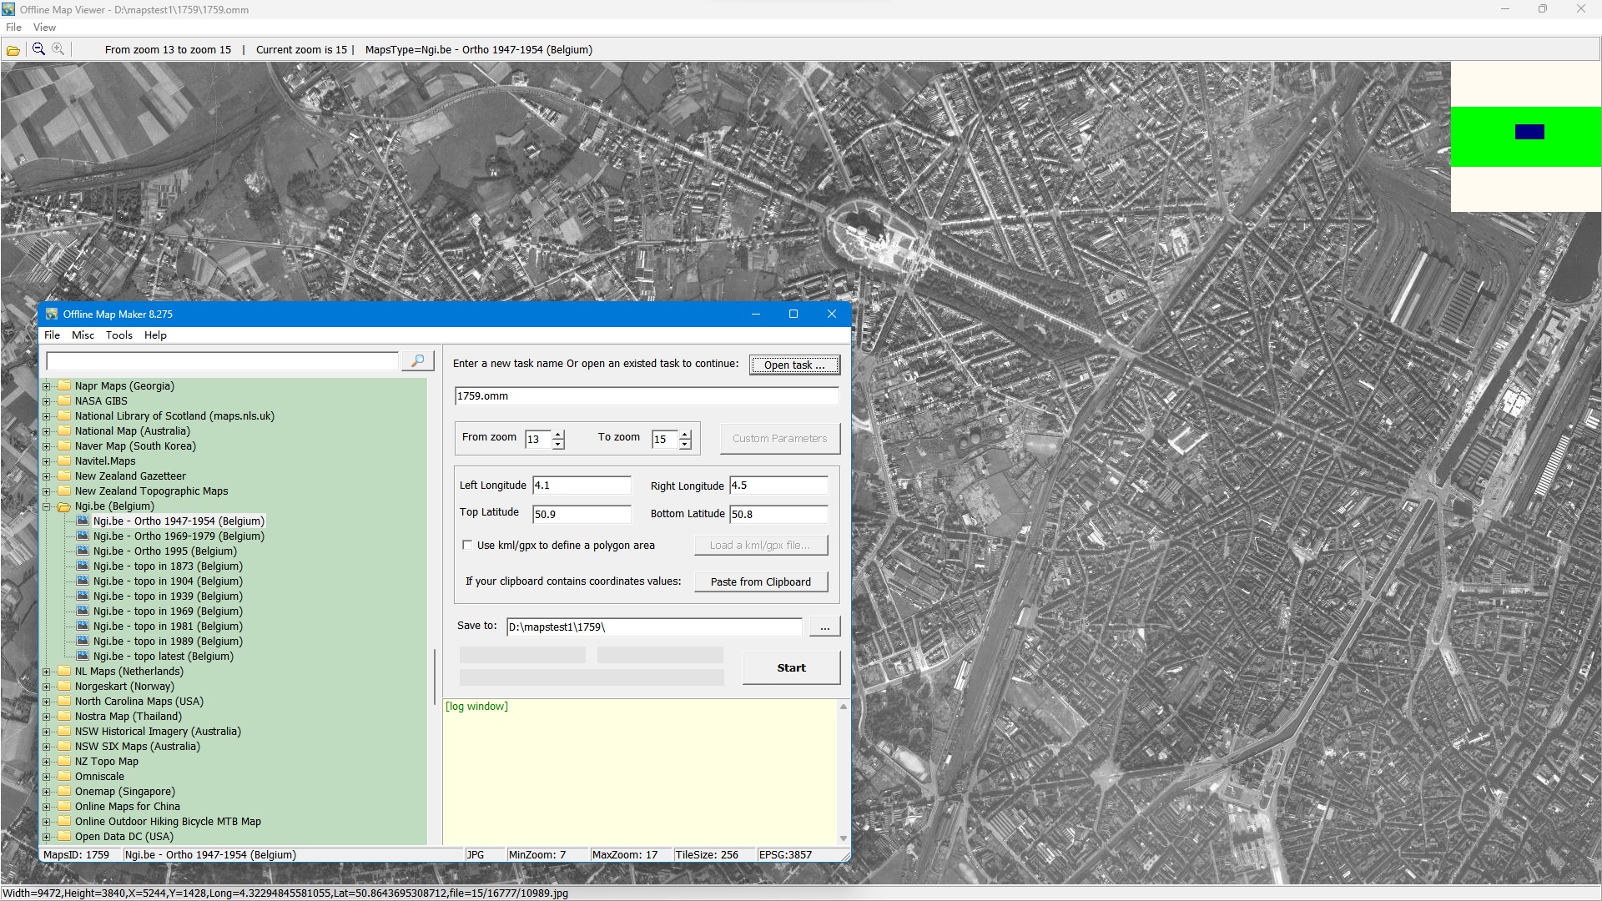Increase the From zoom value
Screen dimensions: 1602x901
point(558,434)
